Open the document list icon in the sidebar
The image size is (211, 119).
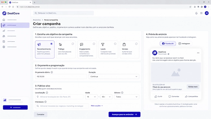click(x=4, y=42)
